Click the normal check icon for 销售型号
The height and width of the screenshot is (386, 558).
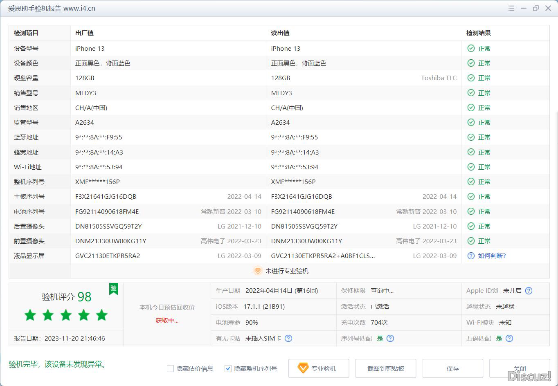coord(471,93)
